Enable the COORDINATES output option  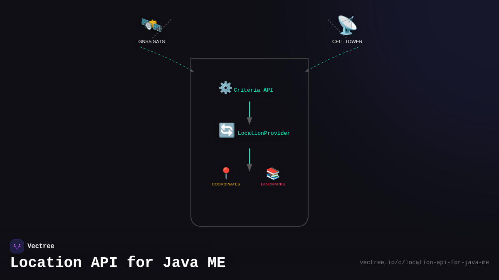tap(226, 184)
